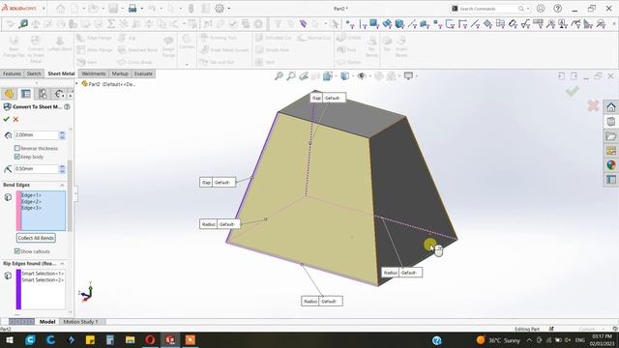Open the Options gear dropdown arrow
The height and width of the screenshot is (348, 619).
click(x=229, y=9)
